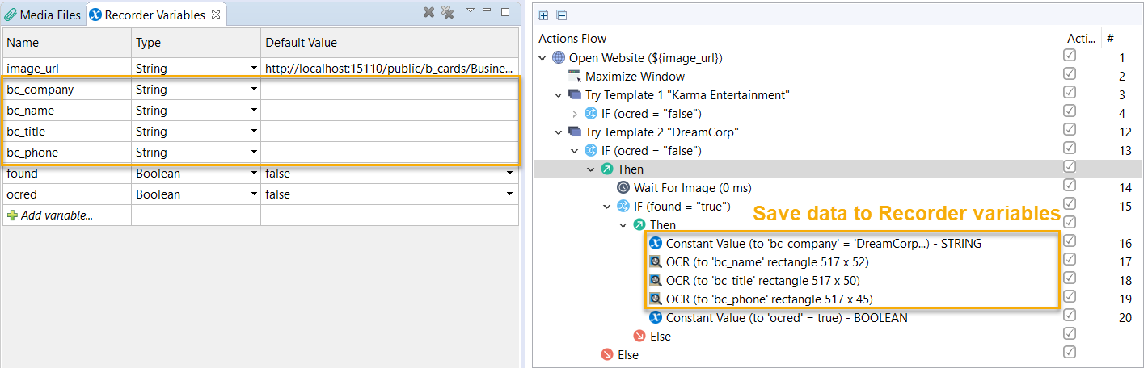Image resolution: width=1148 pixels, height=368 pixels.
Task: Collapse highlighted Then node
Action: (591, 169)
